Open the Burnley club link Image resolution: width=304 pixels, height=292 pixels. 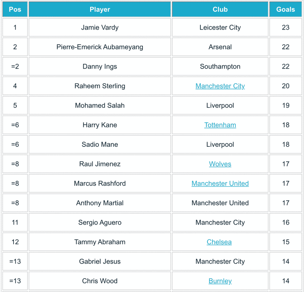pyautogui.click(x=220, y=281)
